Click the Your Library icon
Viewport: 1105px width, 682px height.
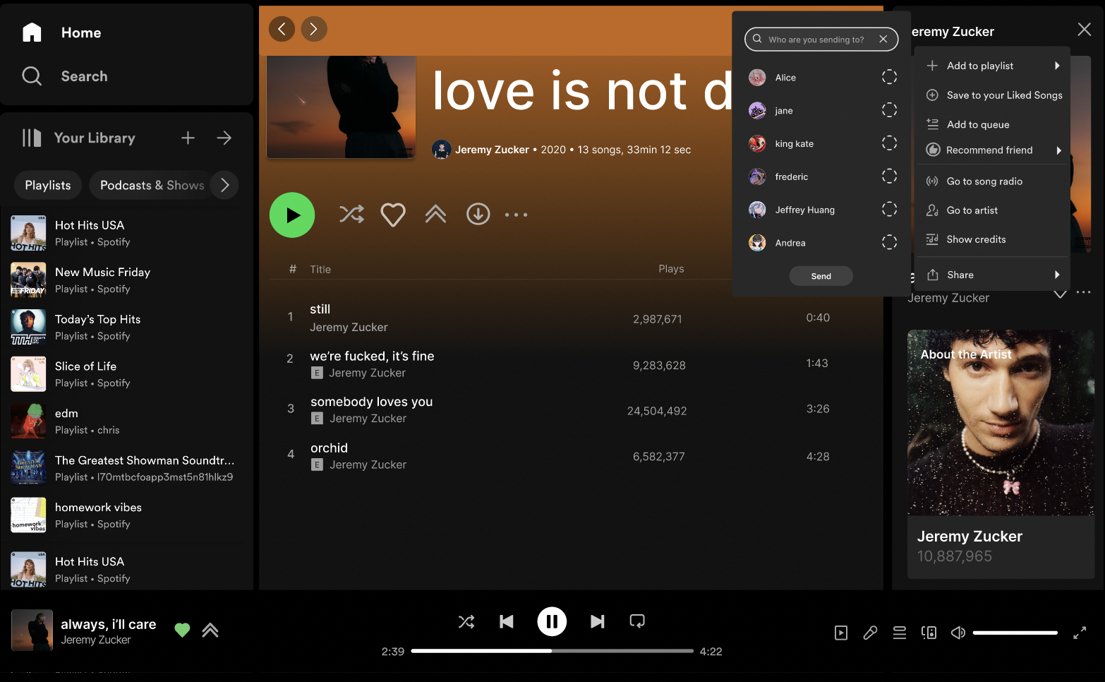tap(32, 138)
